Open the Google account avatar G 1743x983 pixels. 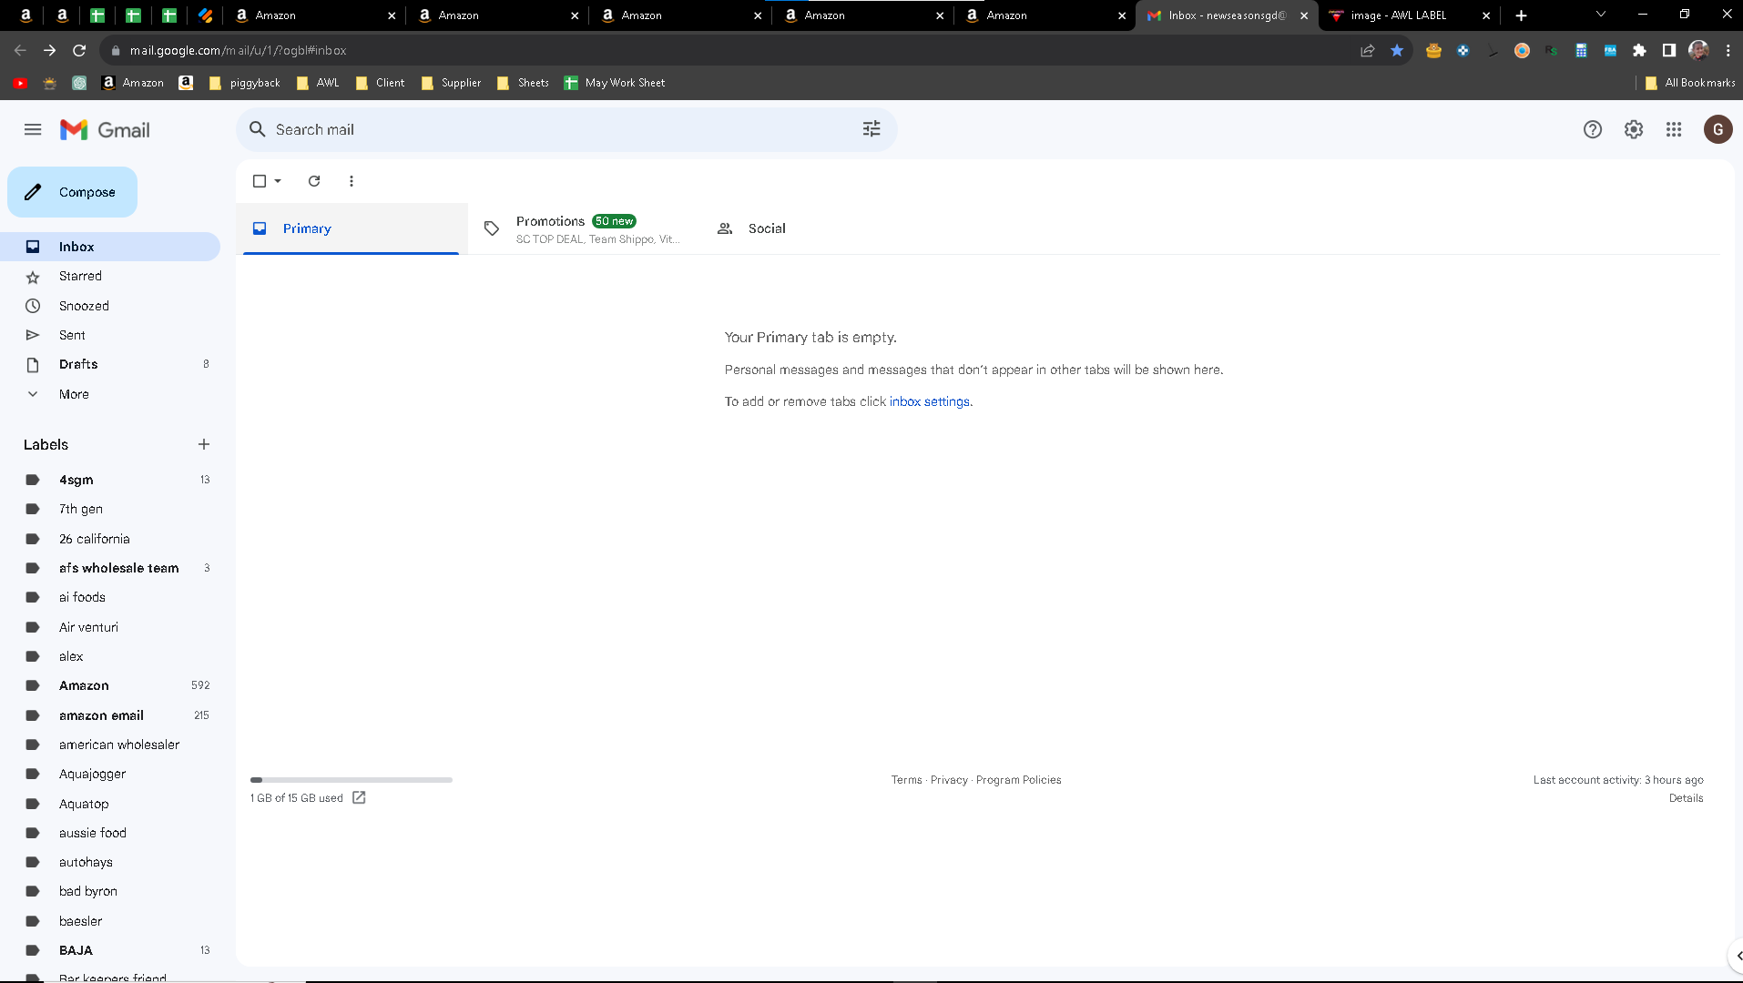[x=1718, y=129]
